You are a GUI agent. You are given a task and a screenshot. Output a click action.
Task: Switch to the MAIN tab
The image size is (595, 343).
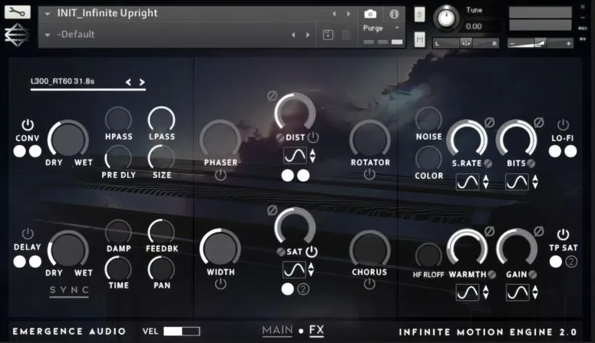(x=277, y=331)
